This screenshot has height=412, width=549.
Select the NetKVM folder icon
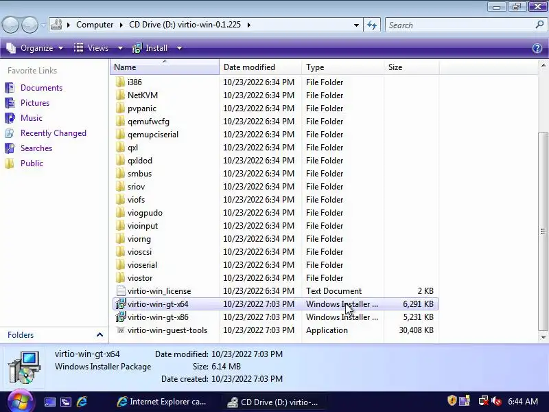coord(120,95)
